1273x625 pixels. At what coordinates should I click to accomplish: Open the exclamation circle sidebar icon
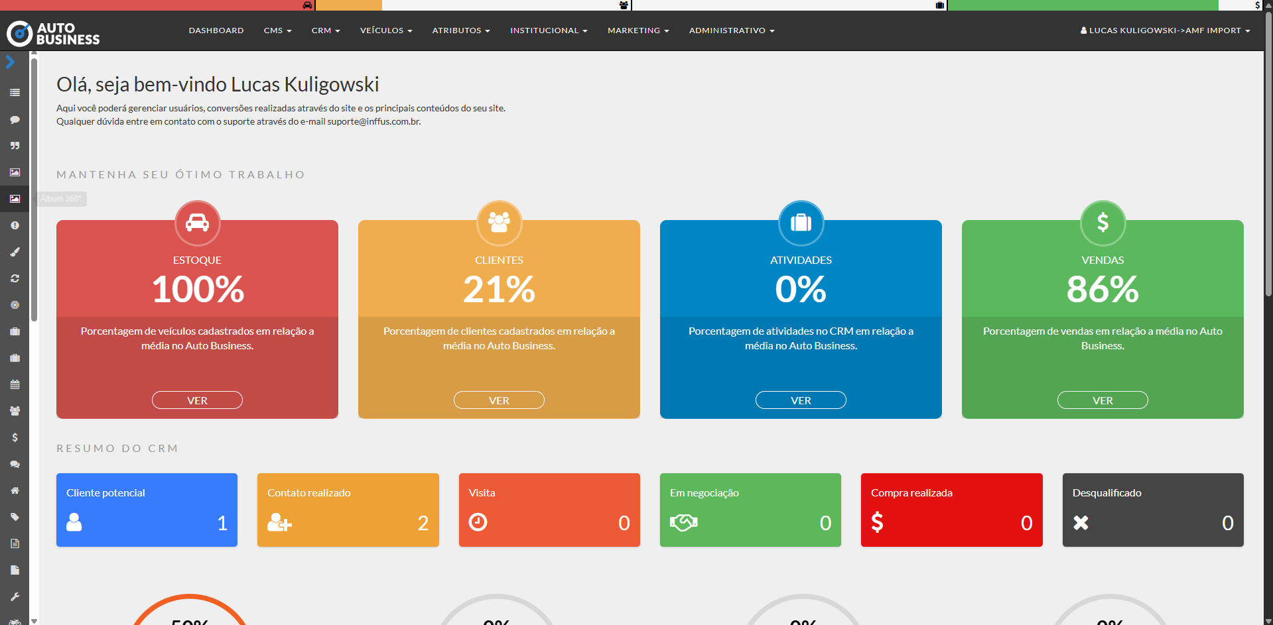(15, 225)
